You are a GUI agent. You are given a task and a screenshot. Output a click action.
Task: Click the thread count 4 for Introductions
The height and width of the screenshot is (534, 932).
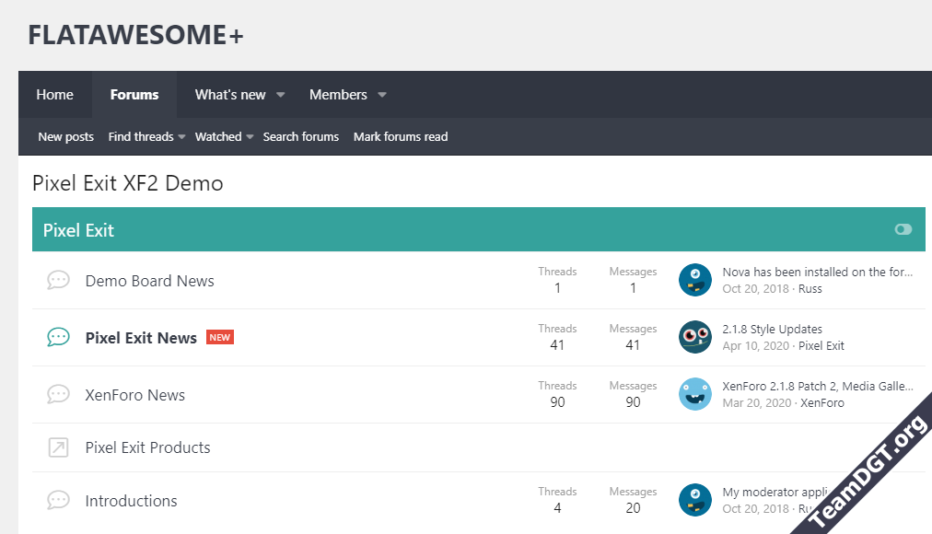pyautogui.click(x=557, y=508)
